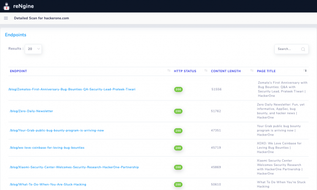Click the PAGE TITLE column header

pos(266,71)
